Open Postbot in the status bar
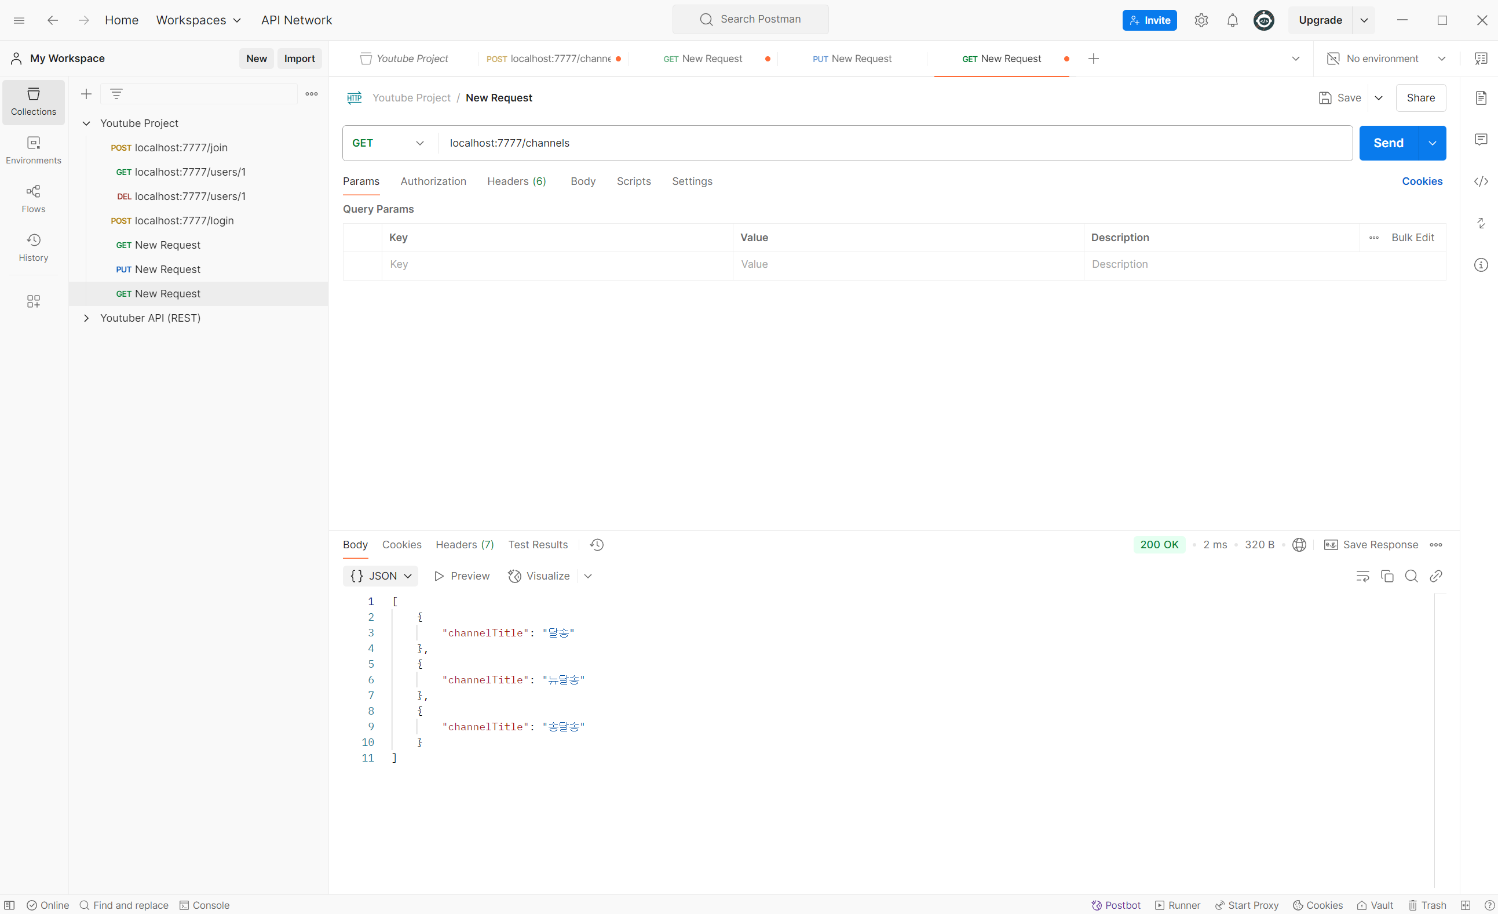The image size is (1498, 914). pyautogui.click(x=1116, y=905)
